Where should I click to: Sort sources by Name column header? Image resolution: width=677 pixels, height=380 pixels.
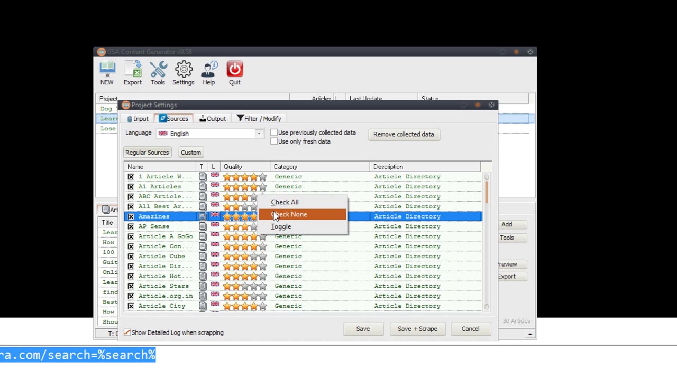pos(160,167)
